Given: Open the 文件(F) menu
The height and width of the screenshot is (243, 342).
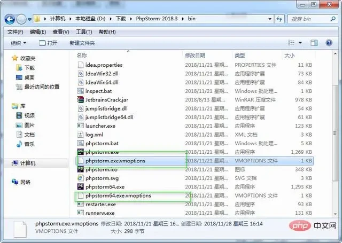Looking at the screenshot, I should coord(16,32).
